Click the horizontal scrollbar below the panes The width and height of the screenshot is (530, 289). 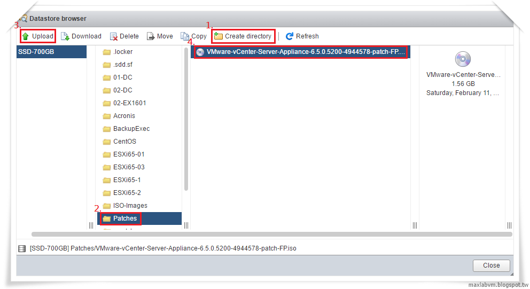(x=272, y=234)
